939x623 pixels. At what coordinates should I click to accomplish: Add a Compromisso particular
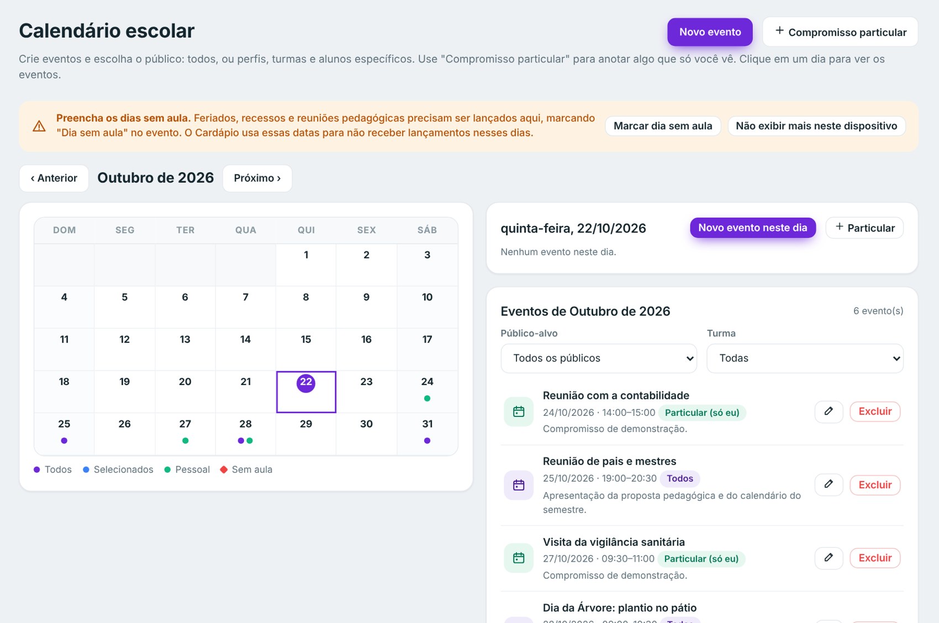(840, 32)
